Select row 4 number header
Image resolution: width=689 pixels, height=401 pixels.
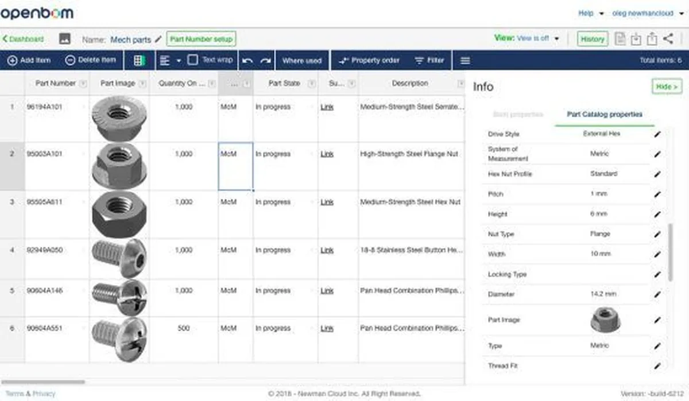point(12,259)
